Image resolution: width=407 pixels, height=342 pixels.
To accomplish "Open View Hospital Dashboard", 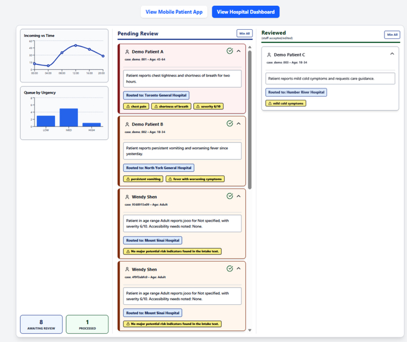I will (246, 12).
